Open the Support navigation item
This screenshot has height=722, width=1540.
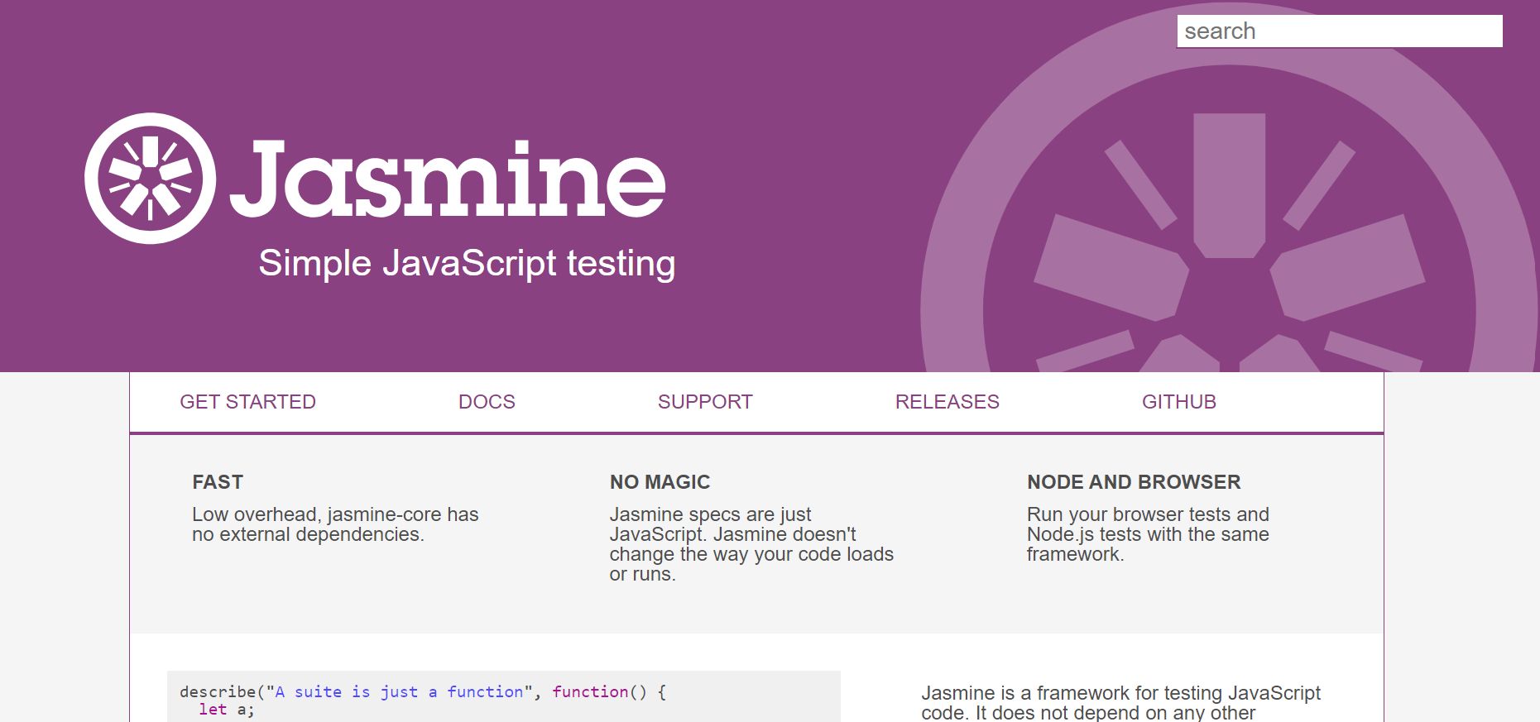coord(705,402)
